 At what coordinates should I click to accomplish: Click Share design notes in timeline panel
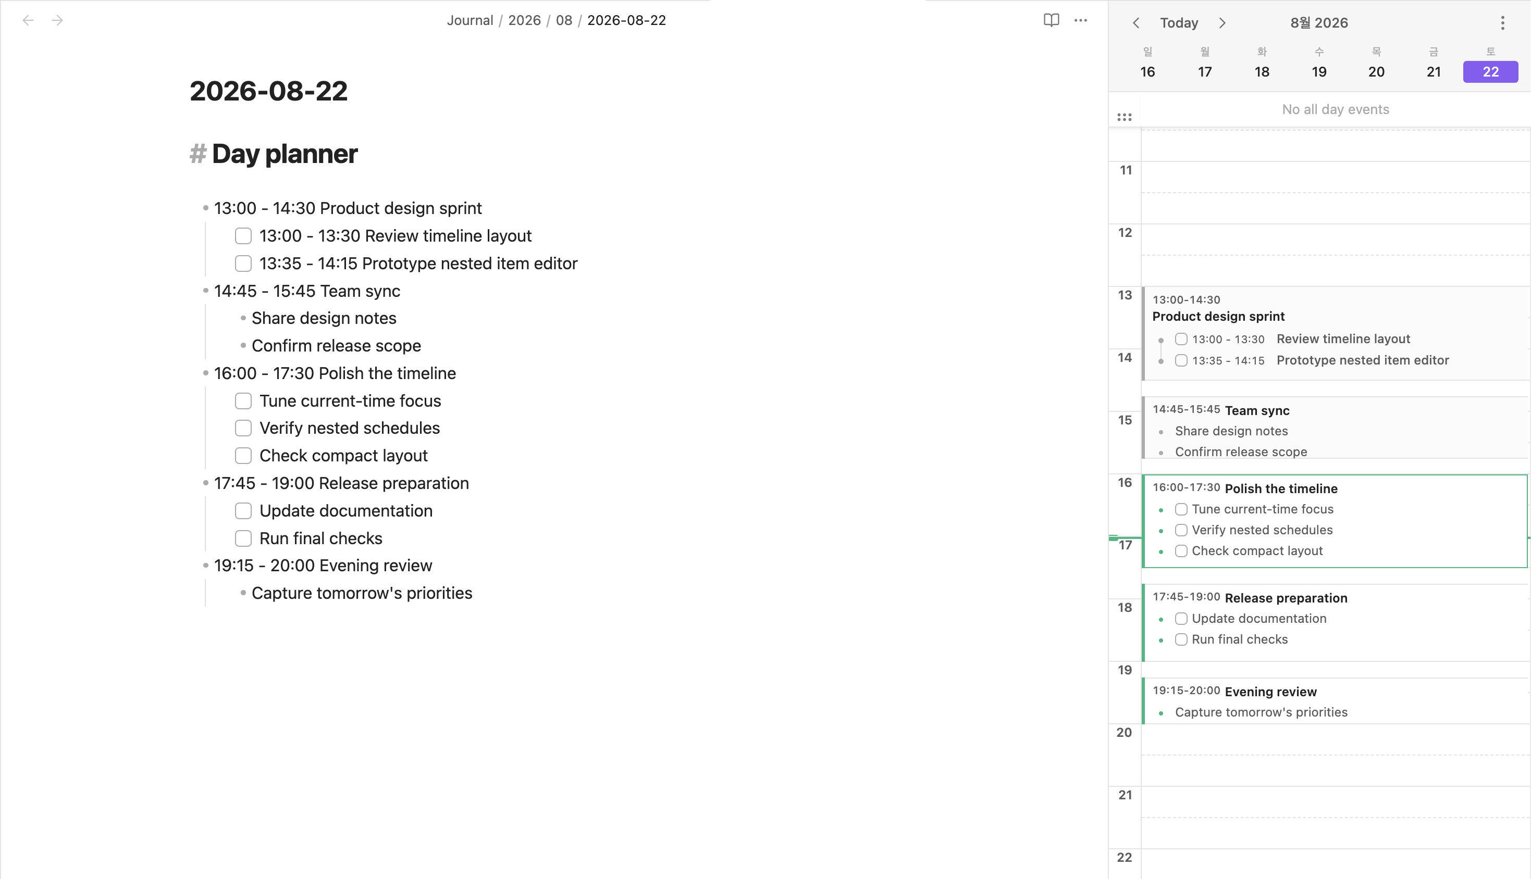pos(1231,431)
